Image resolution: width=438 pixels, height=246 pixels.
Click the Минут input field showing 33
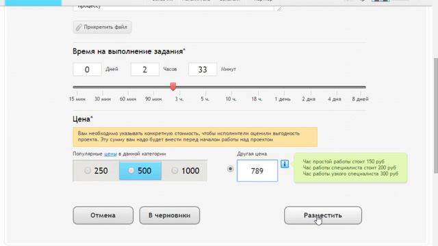pos(203,70)
